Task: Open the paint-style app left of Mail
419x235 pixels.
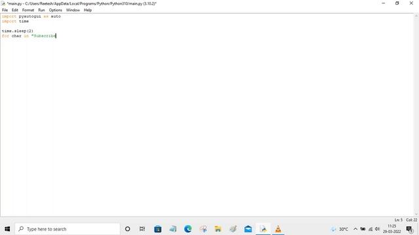Action: coord(233,229)
